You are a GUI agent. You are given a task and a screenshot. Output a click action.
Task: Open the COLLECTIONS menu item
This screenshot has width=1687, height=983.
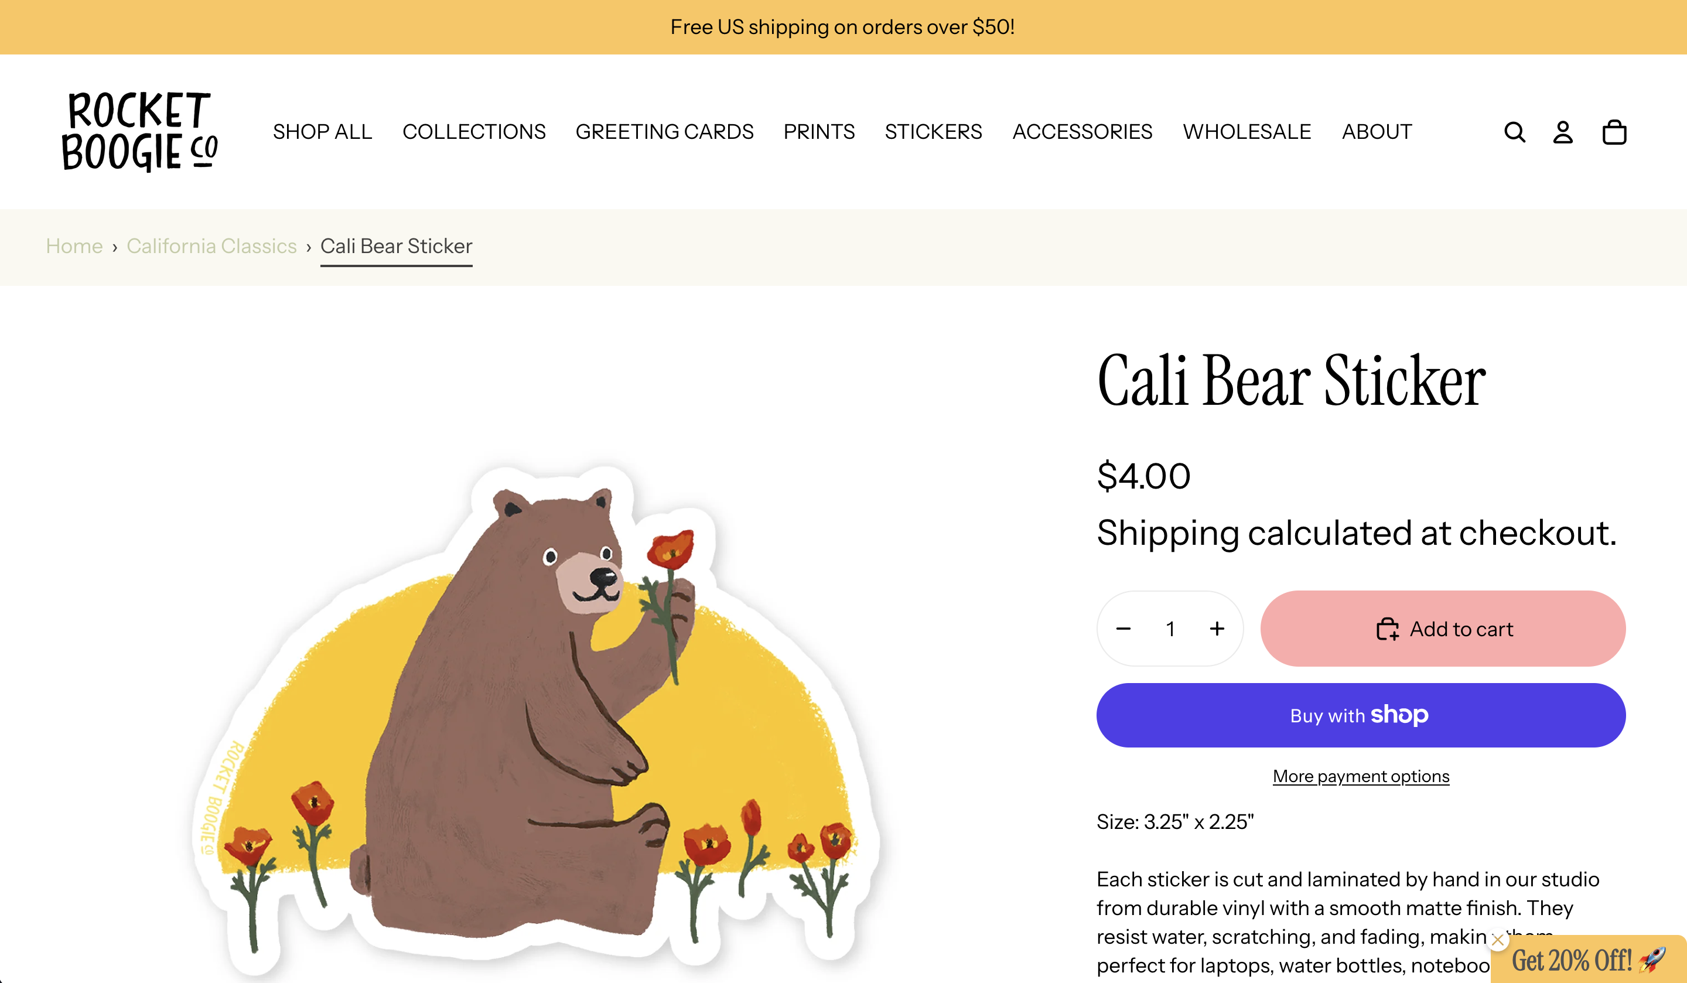click(474, 132)
